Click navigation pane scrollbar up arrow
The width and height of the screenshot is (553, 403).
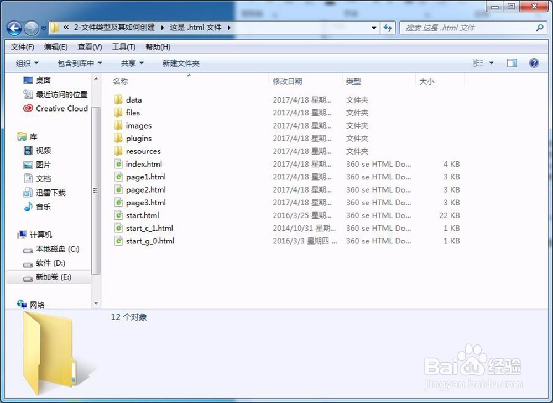click(x=96, y=79)
